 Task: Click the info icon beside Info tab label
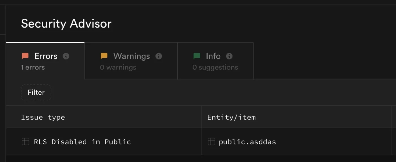click(x=229, y=56)
